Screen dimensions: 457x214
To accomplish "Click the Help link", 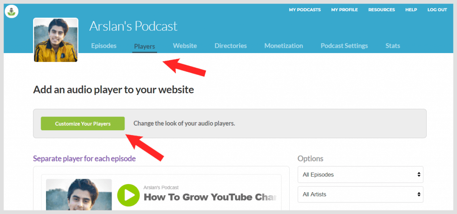I will point(411,10).
